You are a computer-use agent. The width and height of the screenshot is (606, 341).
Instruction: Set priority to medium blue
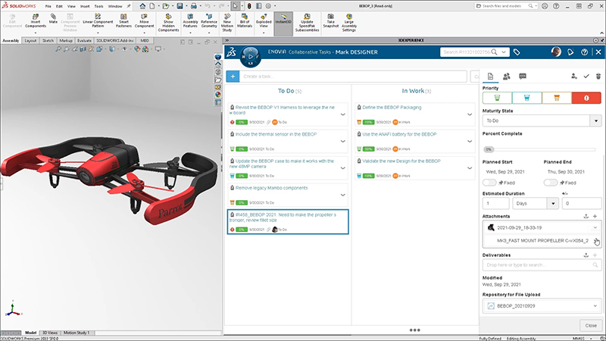(526, 98)
